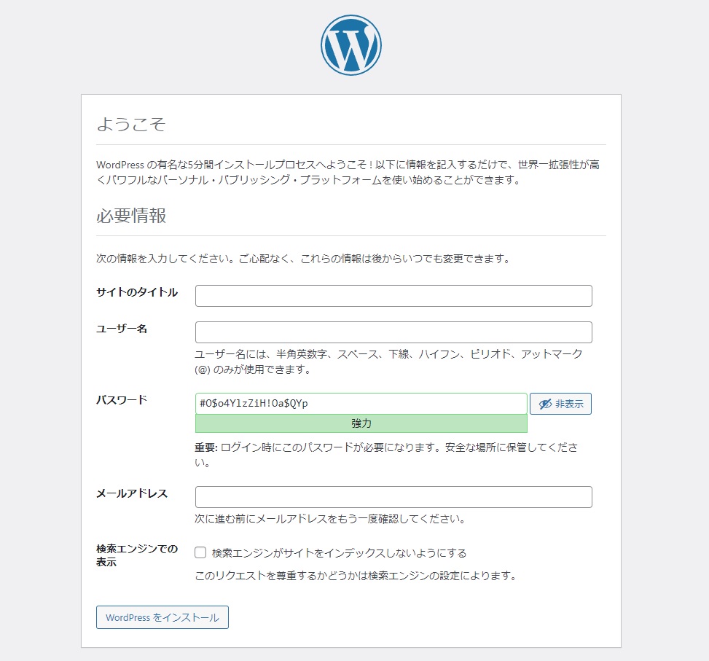Click the 'サイトのタイトル' field label

[x=137, y=292]
